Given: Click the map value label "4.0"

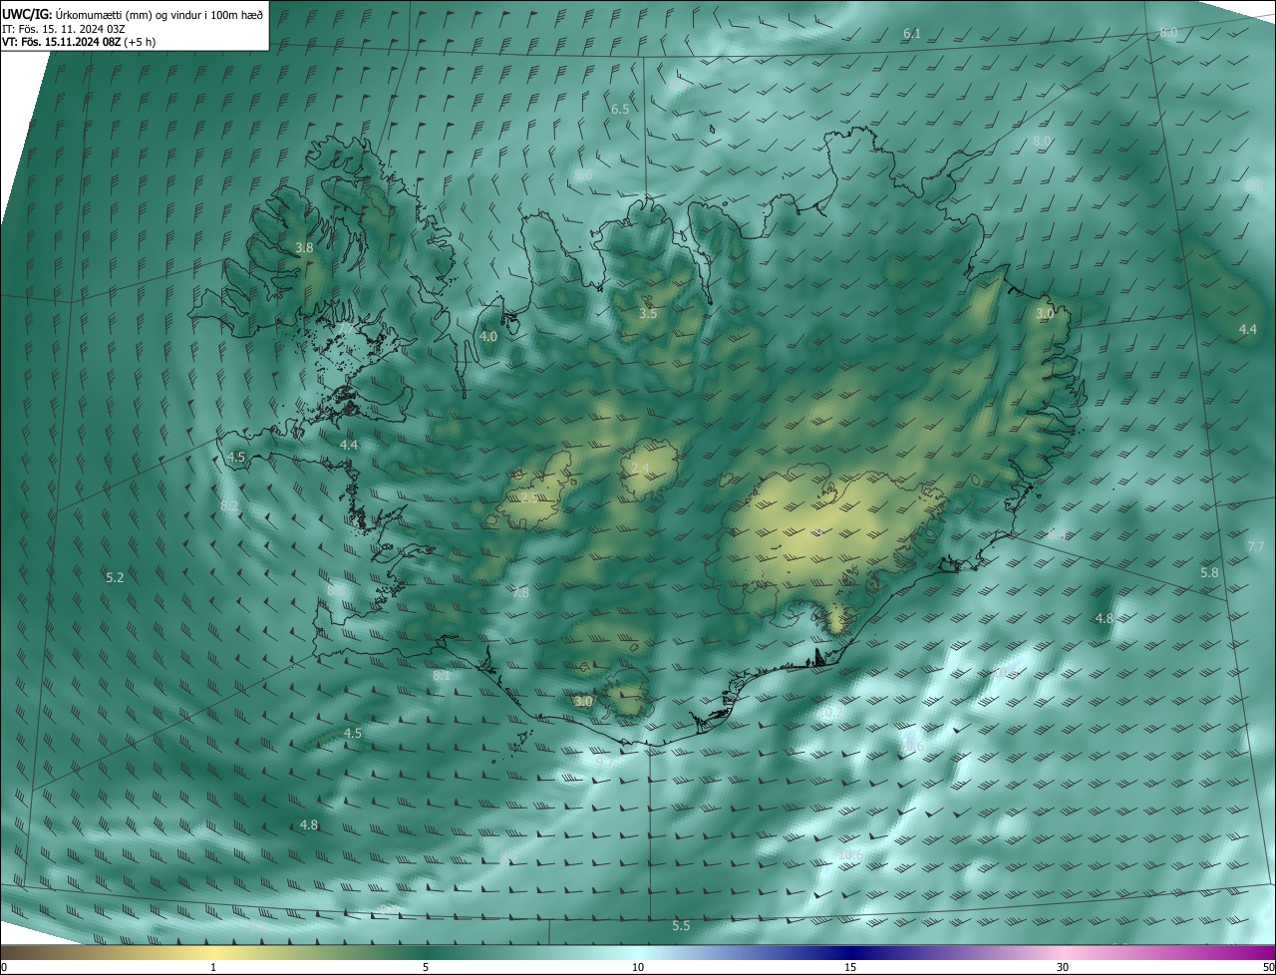Looking at the screenshot, I should [x=487, y=337].
